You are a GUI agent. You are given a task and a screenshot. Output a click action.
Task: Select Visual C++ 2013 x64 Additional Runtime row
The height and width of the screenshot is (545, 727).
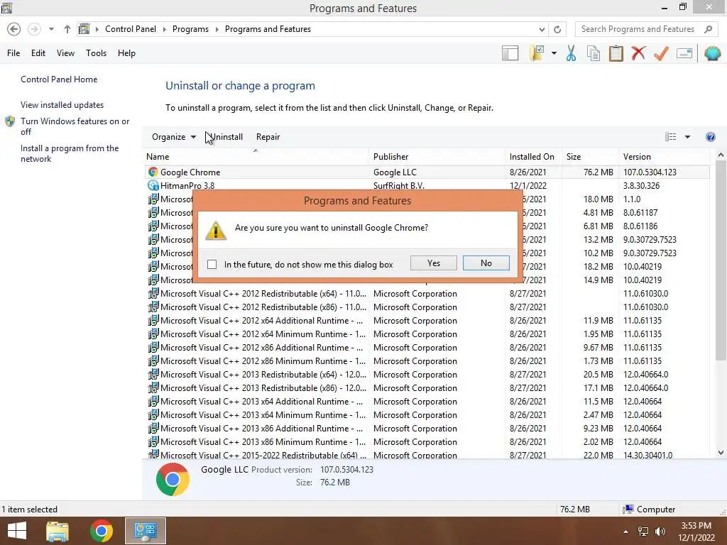tap(427, 401)
